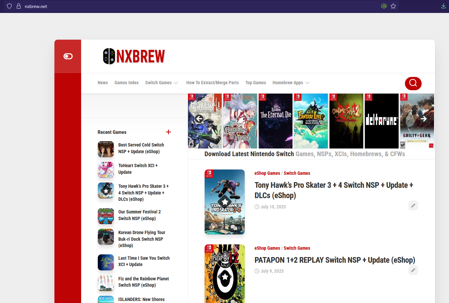Click Korean Drone Flying Tour thumbnail
Viewport: 449px width, 303px height.
[106, 237]
